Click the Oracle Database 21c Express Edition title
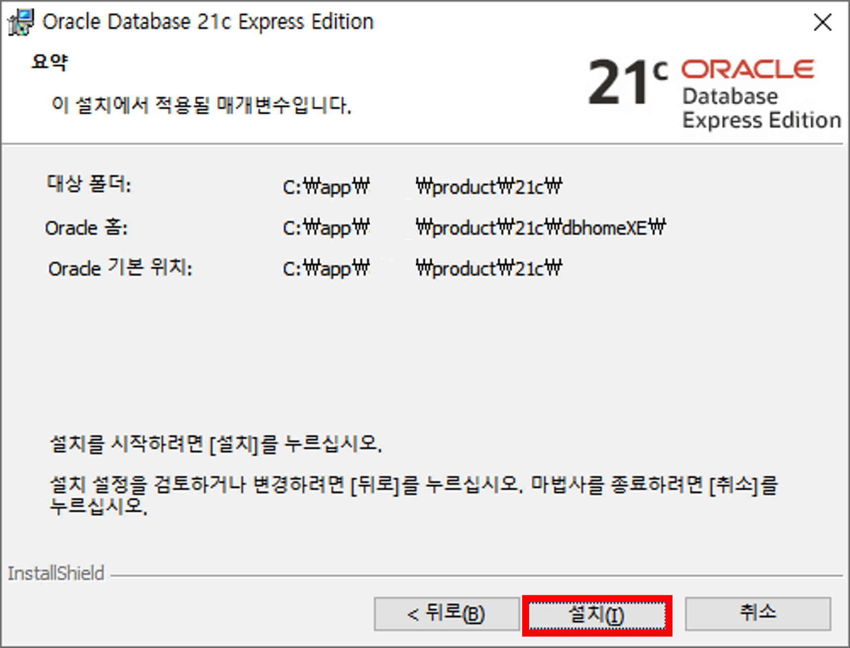This screenshot has width=850, height=648. pos(208,22)
